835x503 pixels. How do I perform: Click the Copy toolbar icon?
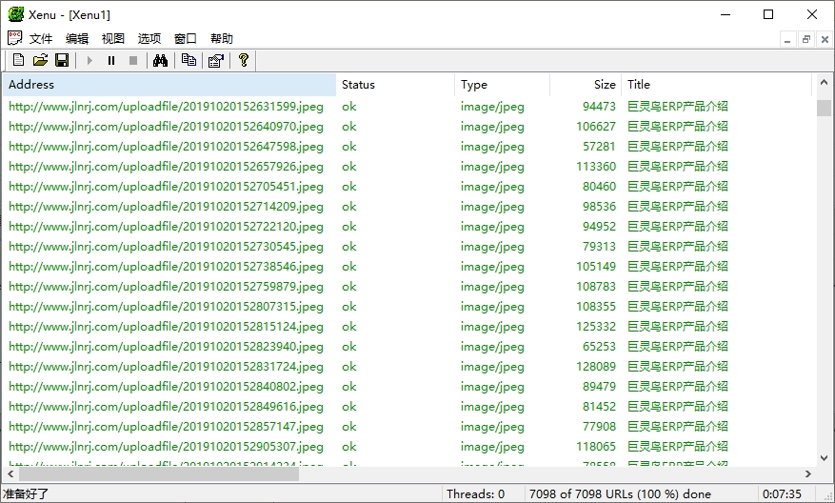tap(189, 61)
